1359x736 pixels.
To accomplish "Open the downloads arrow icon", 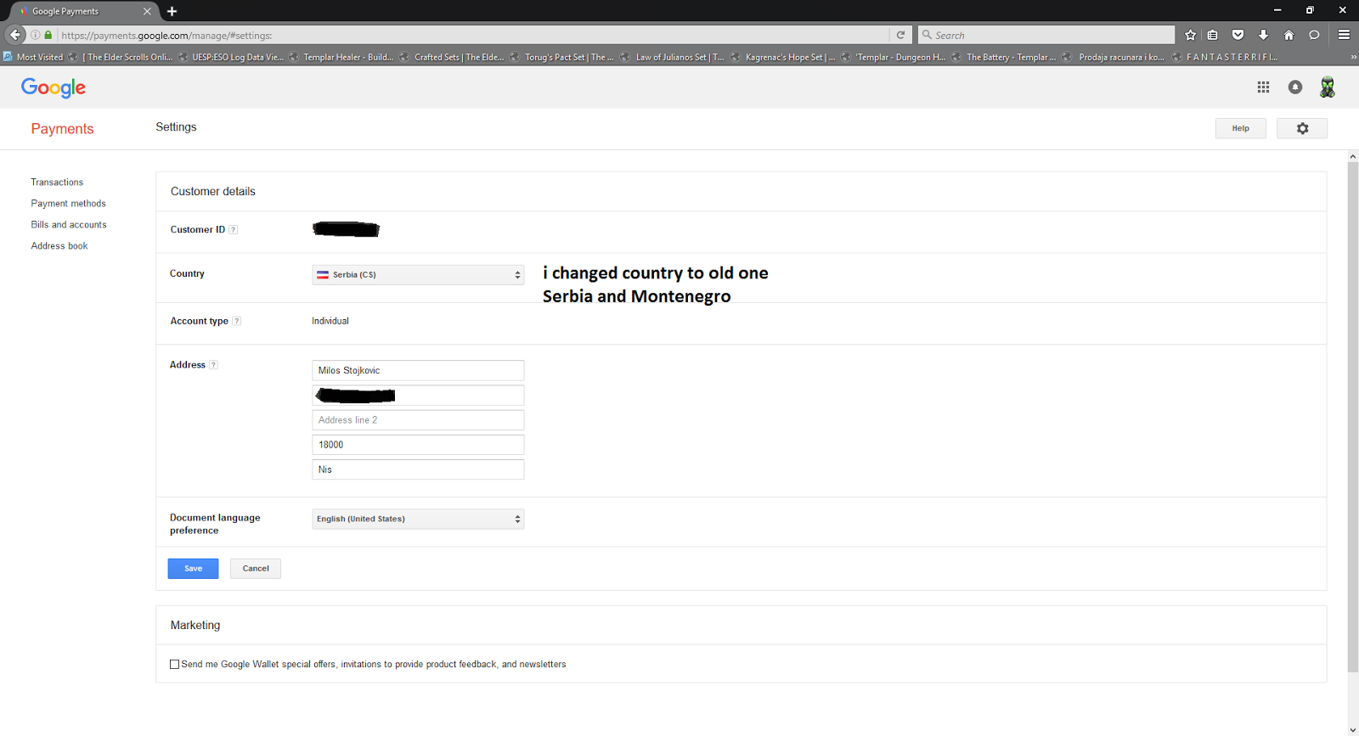I will (1263, 35).
